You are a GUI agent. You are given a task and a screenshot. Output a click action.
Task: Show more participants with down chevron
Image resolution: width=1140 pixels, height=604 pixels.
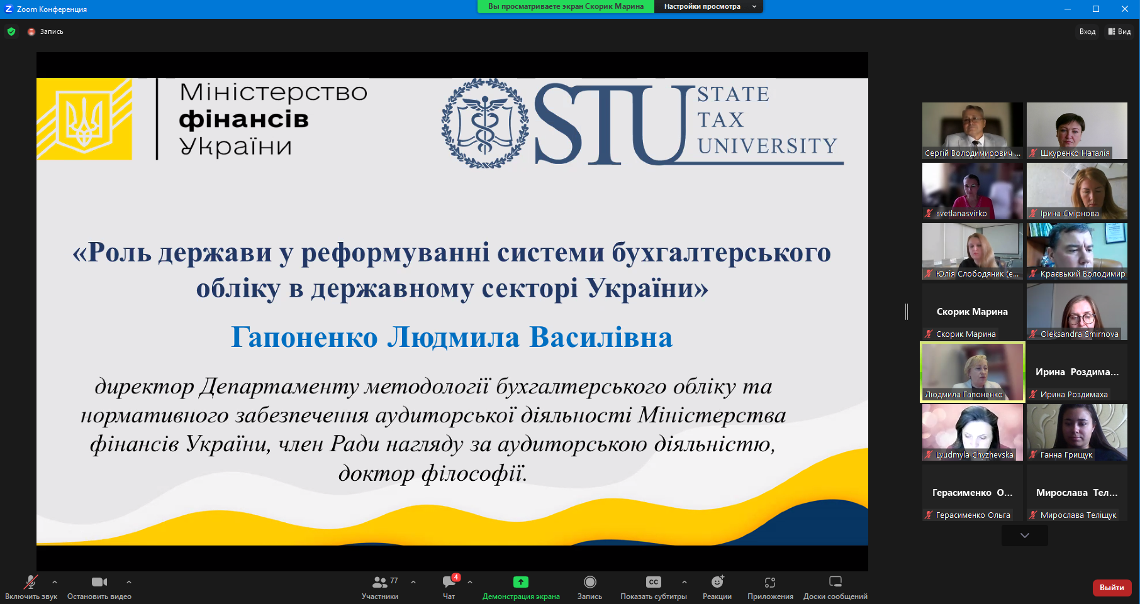(1025, 535)
